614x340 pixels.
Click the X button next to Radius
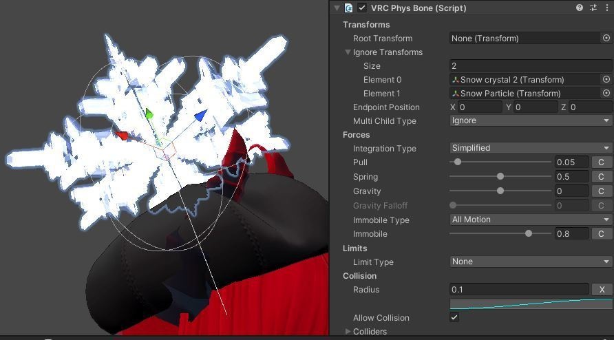tap(602, 290)
